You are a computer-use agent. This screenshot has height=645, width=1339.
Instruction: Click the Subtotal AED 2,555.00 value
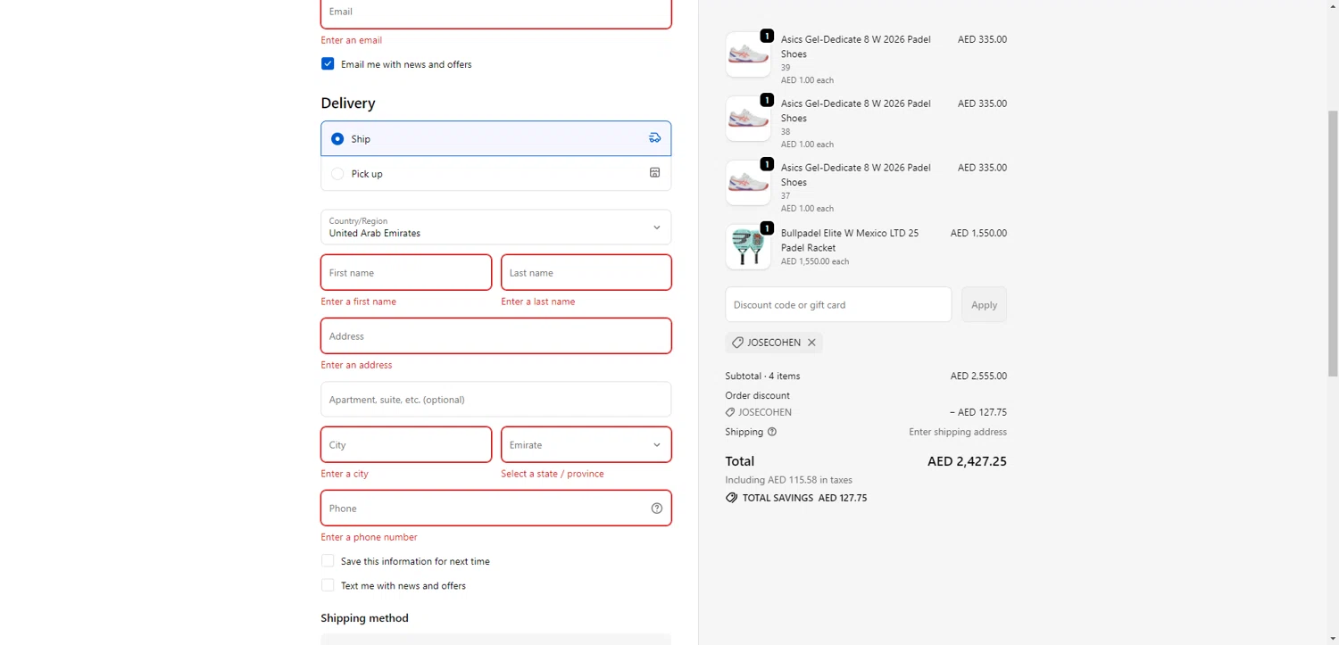pyautogui.click(x=978, y=376)
